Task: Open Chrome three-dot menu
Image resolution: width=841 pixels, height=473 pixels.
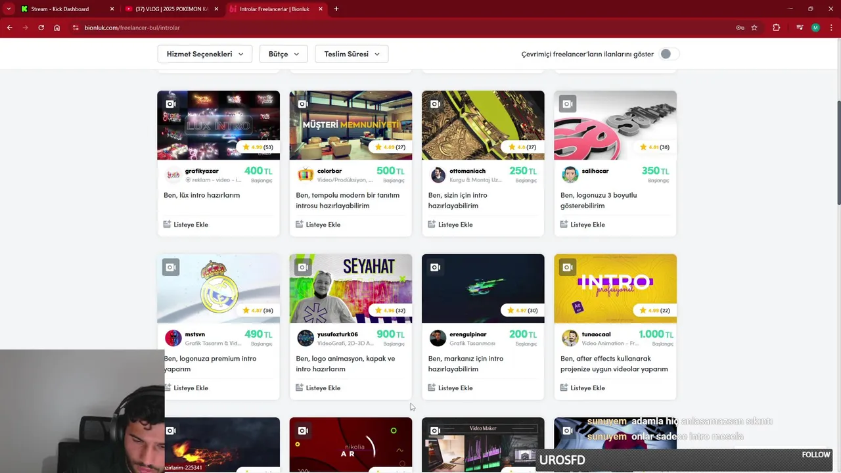Action: click(830, 28)
